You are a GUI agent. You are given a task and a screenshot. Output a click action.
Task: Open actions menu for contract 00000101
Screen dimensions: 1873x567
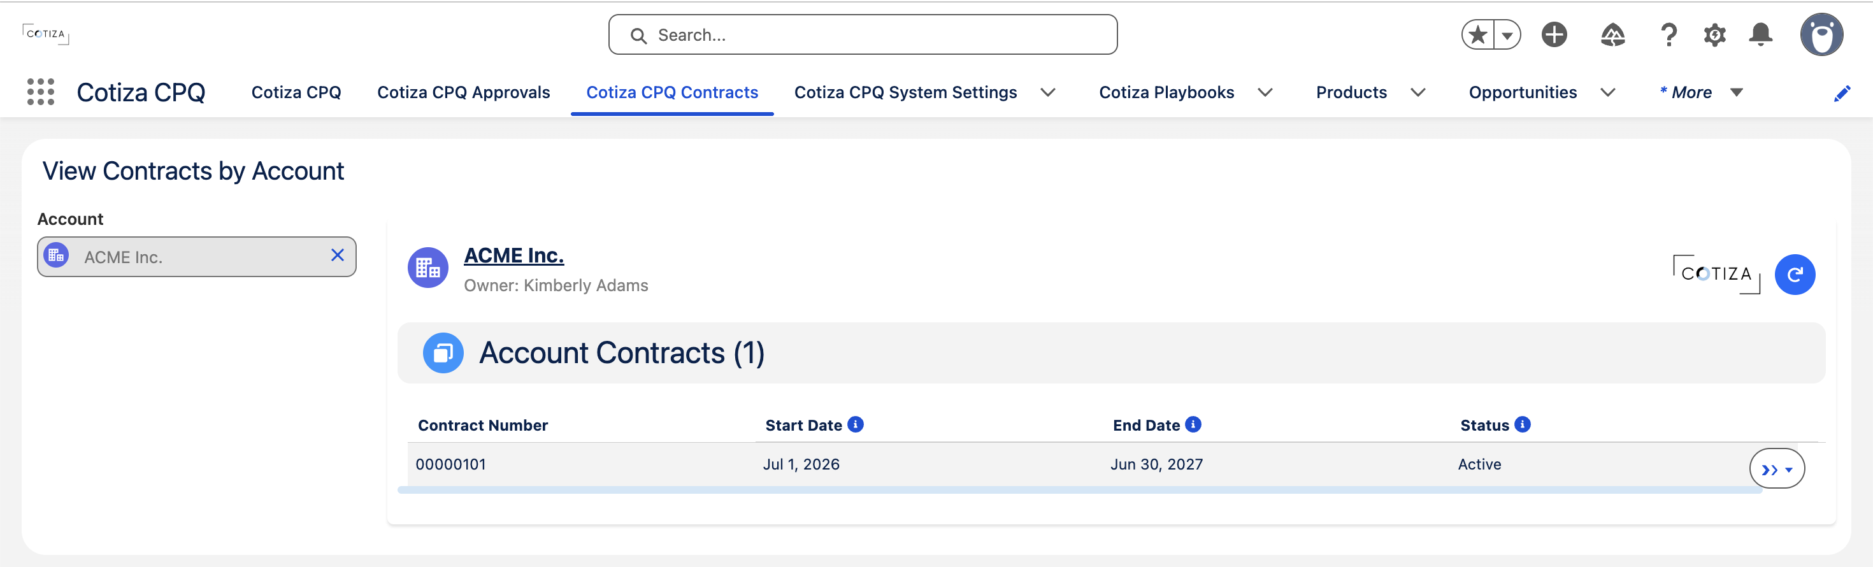[1776, 469]
